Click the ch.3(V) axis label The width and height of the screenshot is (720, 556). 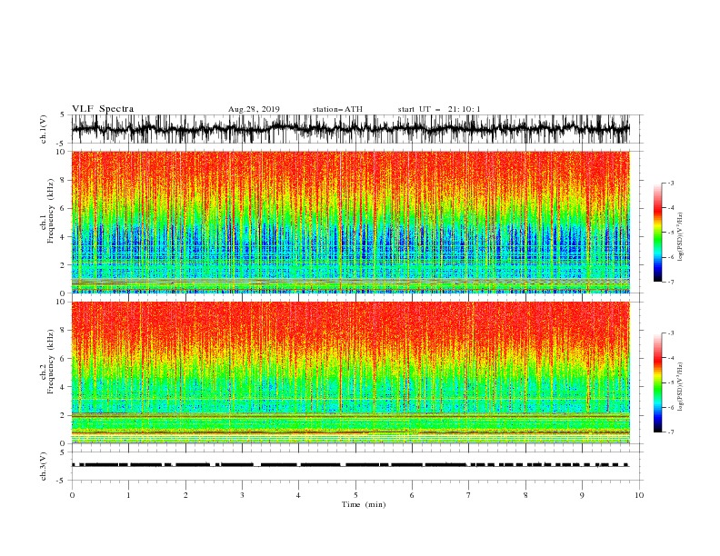point(44,466)
